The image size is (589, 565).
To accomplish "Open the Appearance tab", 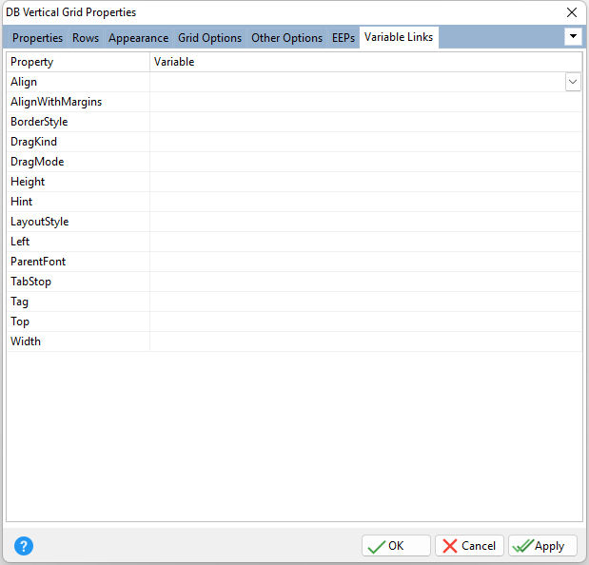I will 138,38.
